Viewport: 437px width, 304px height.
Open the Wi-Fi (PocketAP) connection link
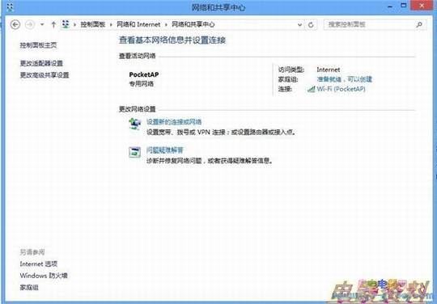[x=341, y=89]
